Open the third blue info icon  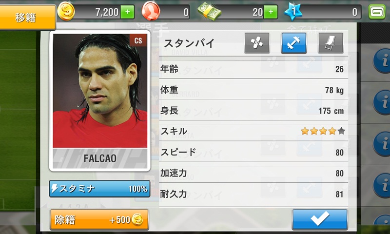[383, 144]
